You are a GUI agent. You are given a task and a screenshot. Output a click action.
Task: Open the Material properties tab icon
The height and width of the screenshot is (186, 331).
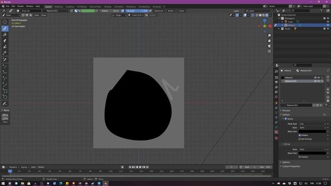276,132
